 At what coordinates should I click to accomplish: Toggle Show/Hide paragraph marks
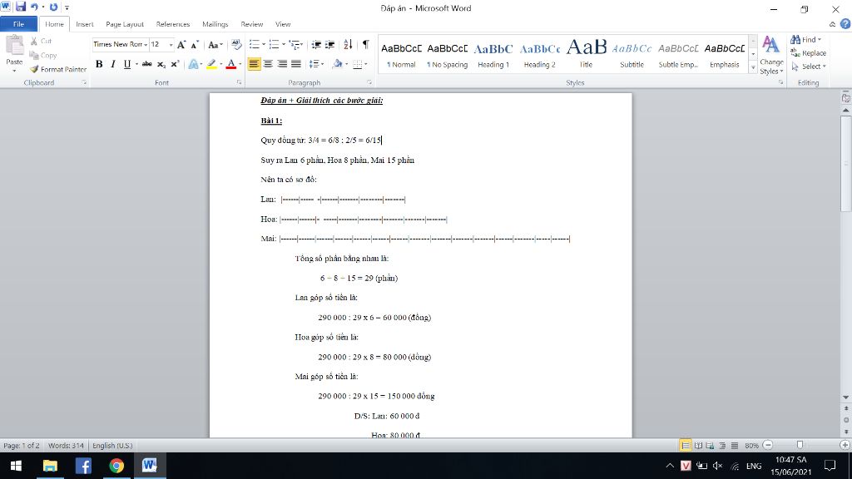[x=366, y=45]
